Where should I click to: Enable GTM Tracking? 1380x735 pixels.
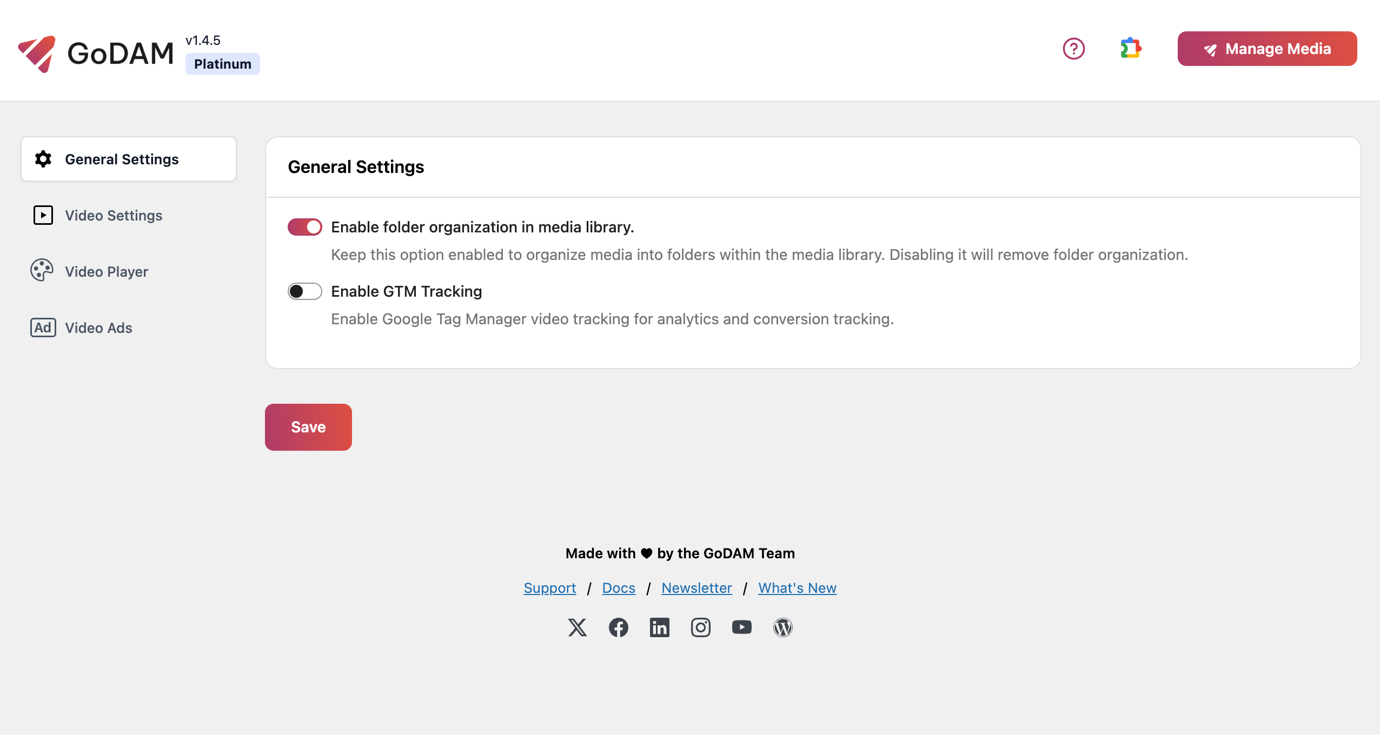[x=305, y=291]
